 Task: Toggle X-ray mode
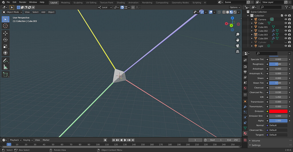click(x=219, y=12)
